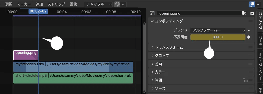Edit the opening.png strip name field

(199, 13)
